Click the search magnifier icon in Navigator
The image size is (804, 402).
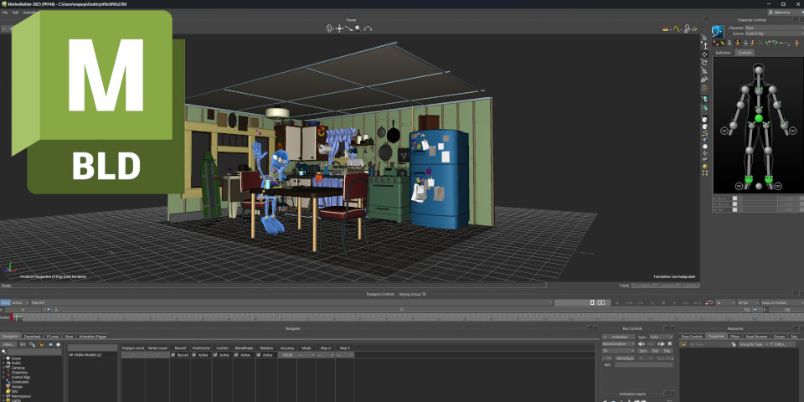coord(4,352)
